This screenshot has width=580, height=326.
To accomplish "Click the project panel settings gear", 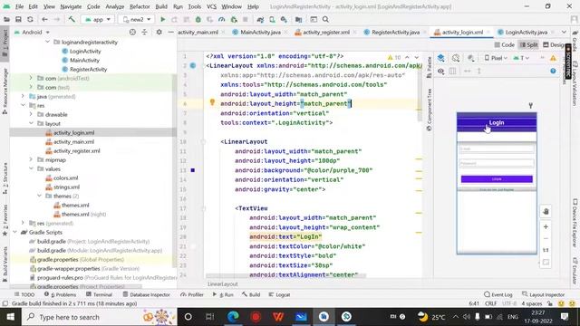I will coord(159,33).
